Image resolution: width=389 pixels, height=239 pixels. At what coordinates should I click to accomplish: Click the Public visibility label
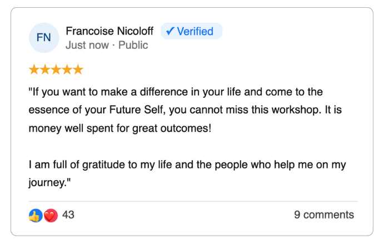(x=133, y=46)
